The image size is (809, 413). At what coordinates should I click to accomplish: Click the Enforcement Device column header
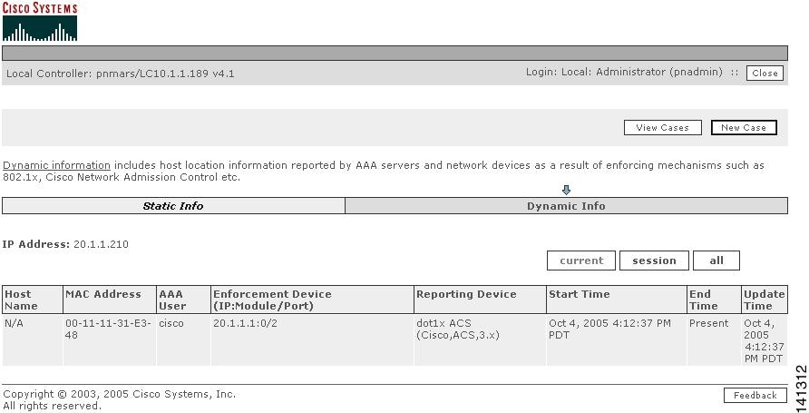coord(272,300)
